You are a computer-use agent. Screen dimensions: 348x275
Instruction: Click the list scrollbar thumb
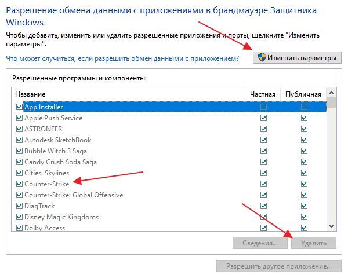point(332,102)
